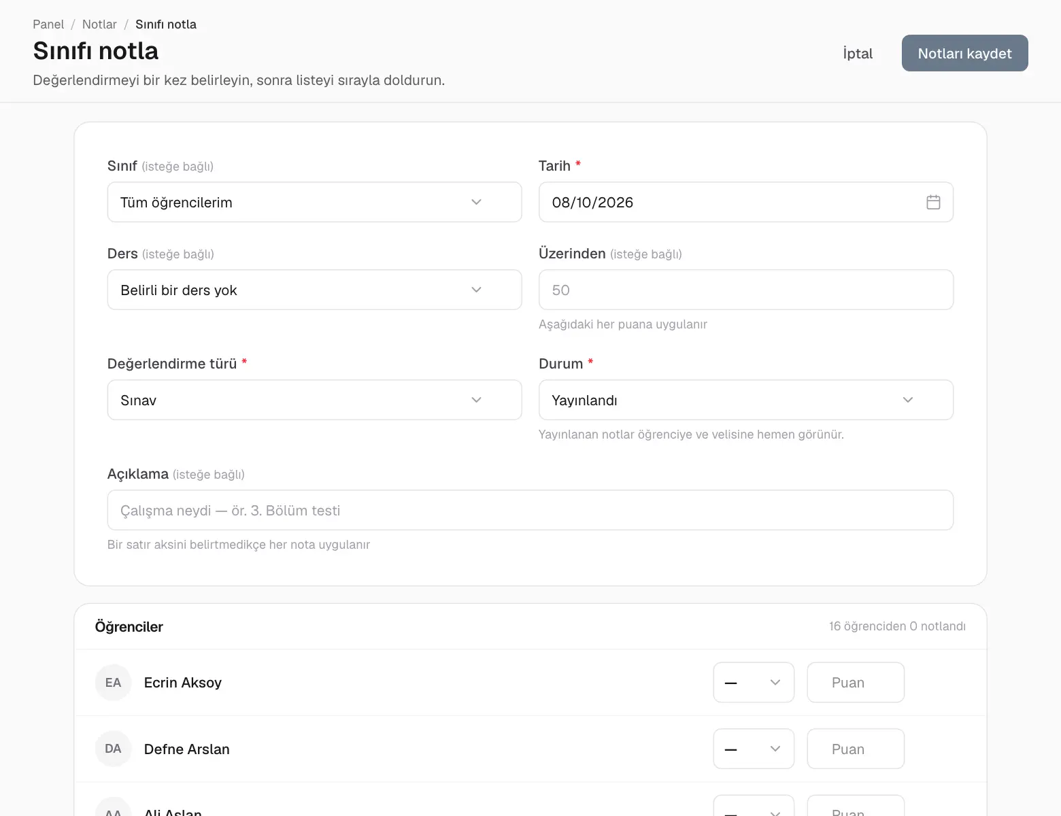Click the İptal button

click(x=858, y=53)
